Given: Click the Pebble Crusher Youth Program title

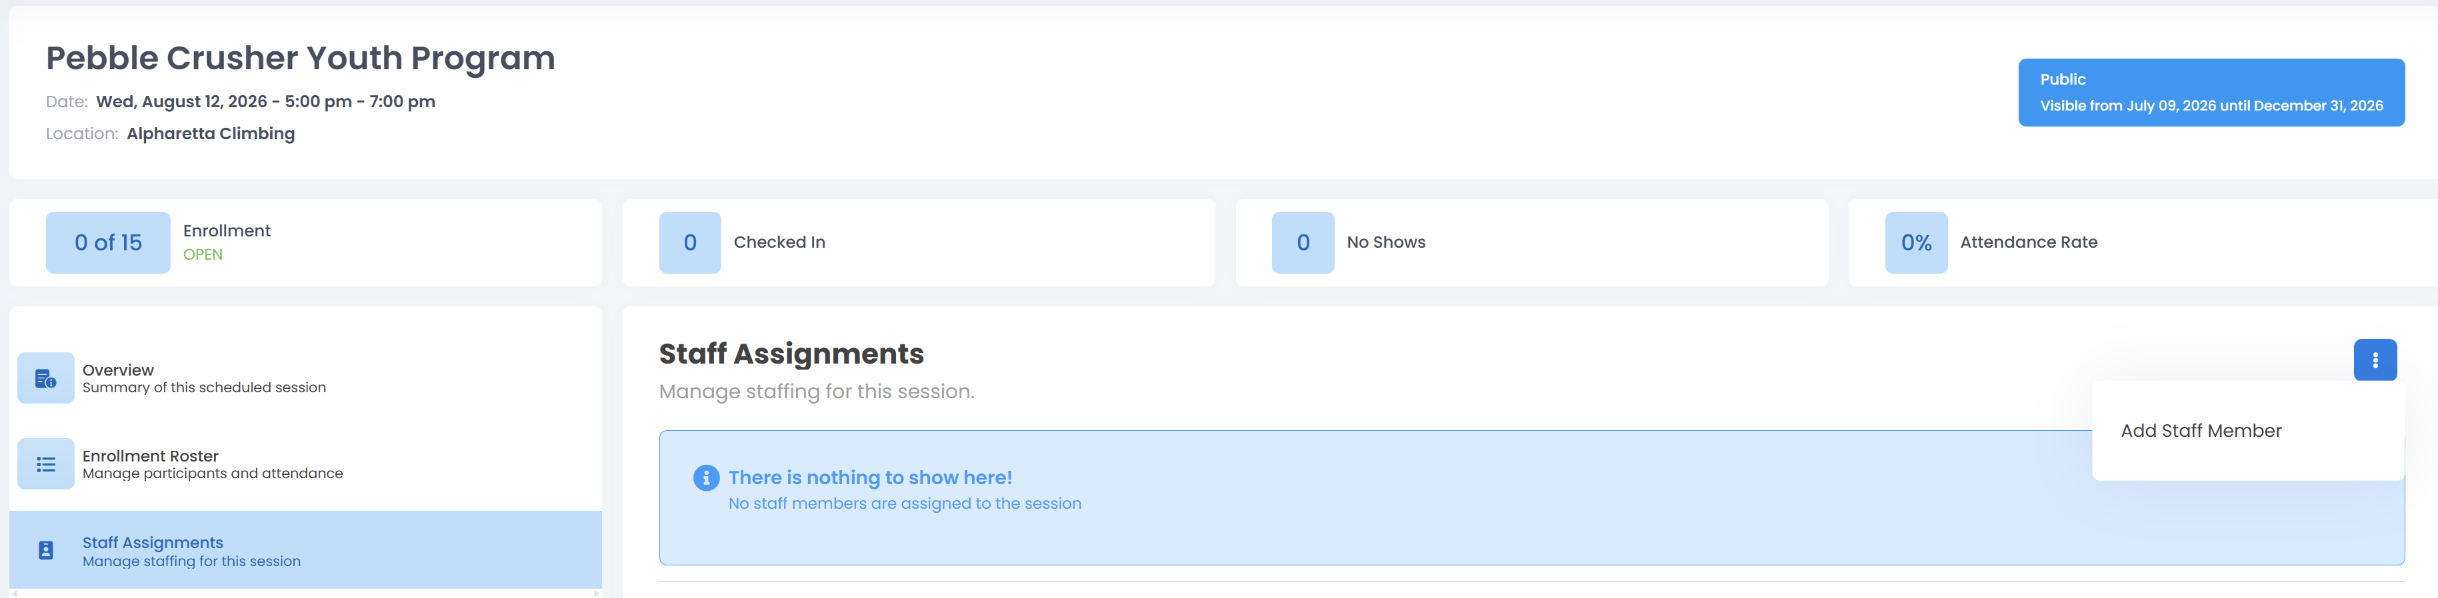Looking at the screenshot, I should click(x=300, y=59).
